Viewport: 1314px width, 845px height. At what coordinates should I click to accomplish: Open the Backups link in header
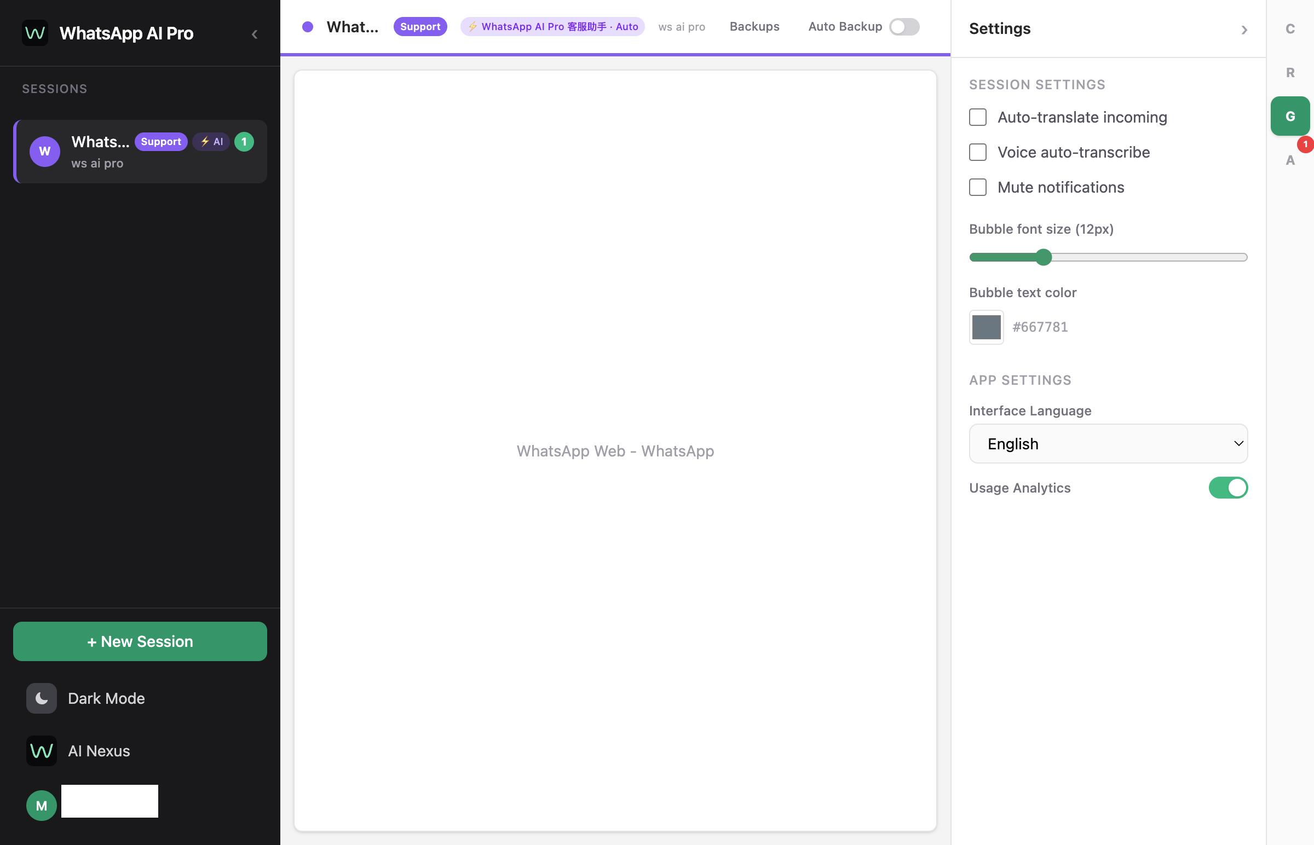[754, 27]
